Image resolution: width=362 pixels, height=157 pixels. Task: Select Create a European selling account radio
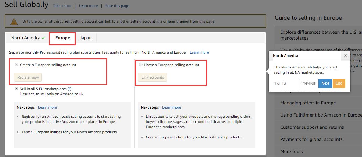(x=16, y=65)
